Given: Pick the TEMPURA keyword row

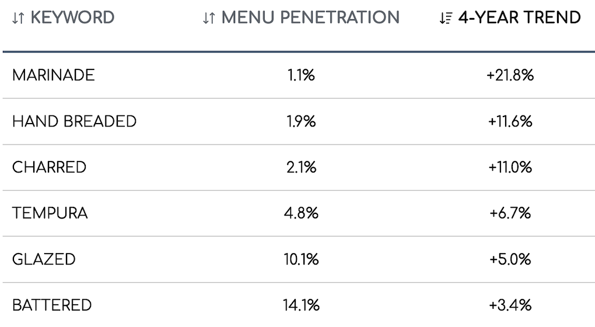Looking at the screenshot, I should pos(50,213).
